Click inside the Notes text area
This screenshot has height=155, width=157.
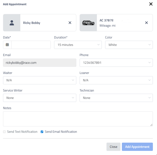click(x=78, y=119)
